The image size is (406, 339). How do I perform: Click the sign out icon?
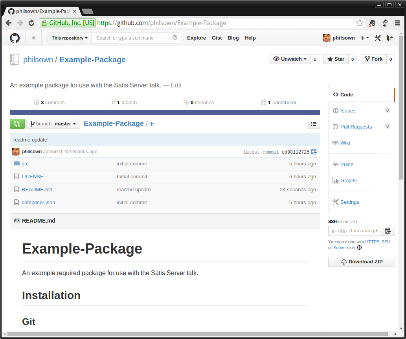pyautogui.click(x=389, y=38)
